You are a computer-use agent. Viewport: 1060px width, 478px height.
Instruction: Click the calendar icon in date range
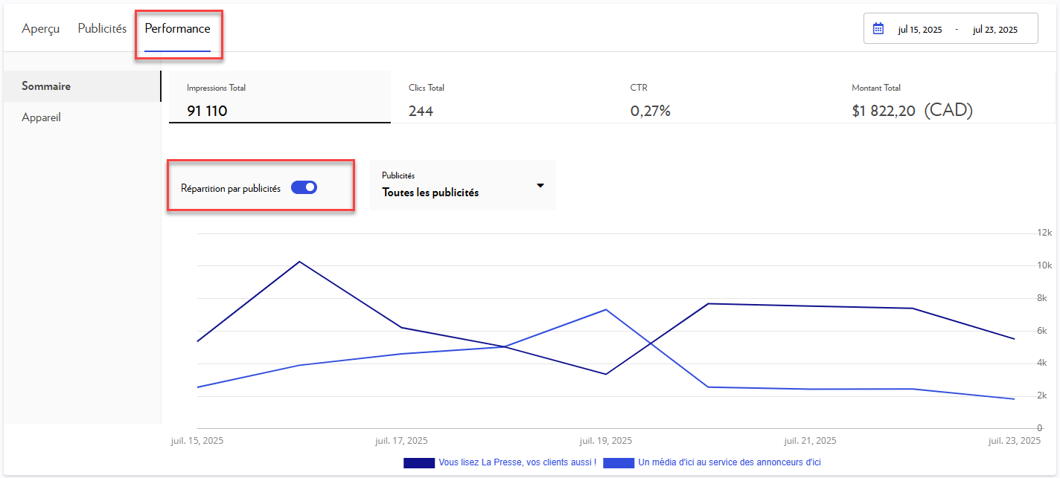878,29
